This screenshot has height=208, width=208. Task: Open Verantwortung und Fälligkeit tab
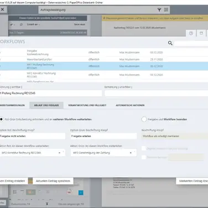87,105
